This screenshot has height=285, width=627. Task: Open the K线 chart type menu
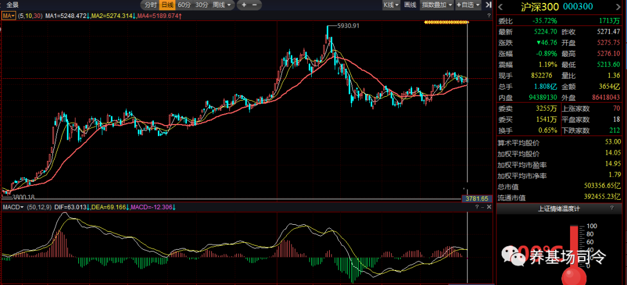[391, 5]
